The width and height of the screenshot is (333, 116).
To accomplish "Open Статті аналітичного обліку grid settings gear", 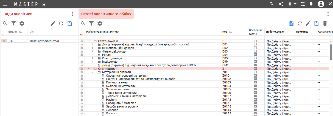I will (x=100, y=24).
